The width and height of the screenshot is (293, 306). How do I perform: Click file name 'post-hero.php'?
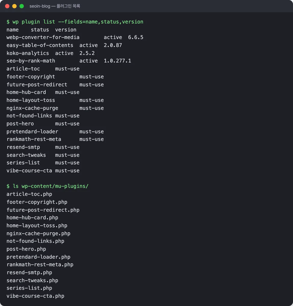tap(26, 249)
